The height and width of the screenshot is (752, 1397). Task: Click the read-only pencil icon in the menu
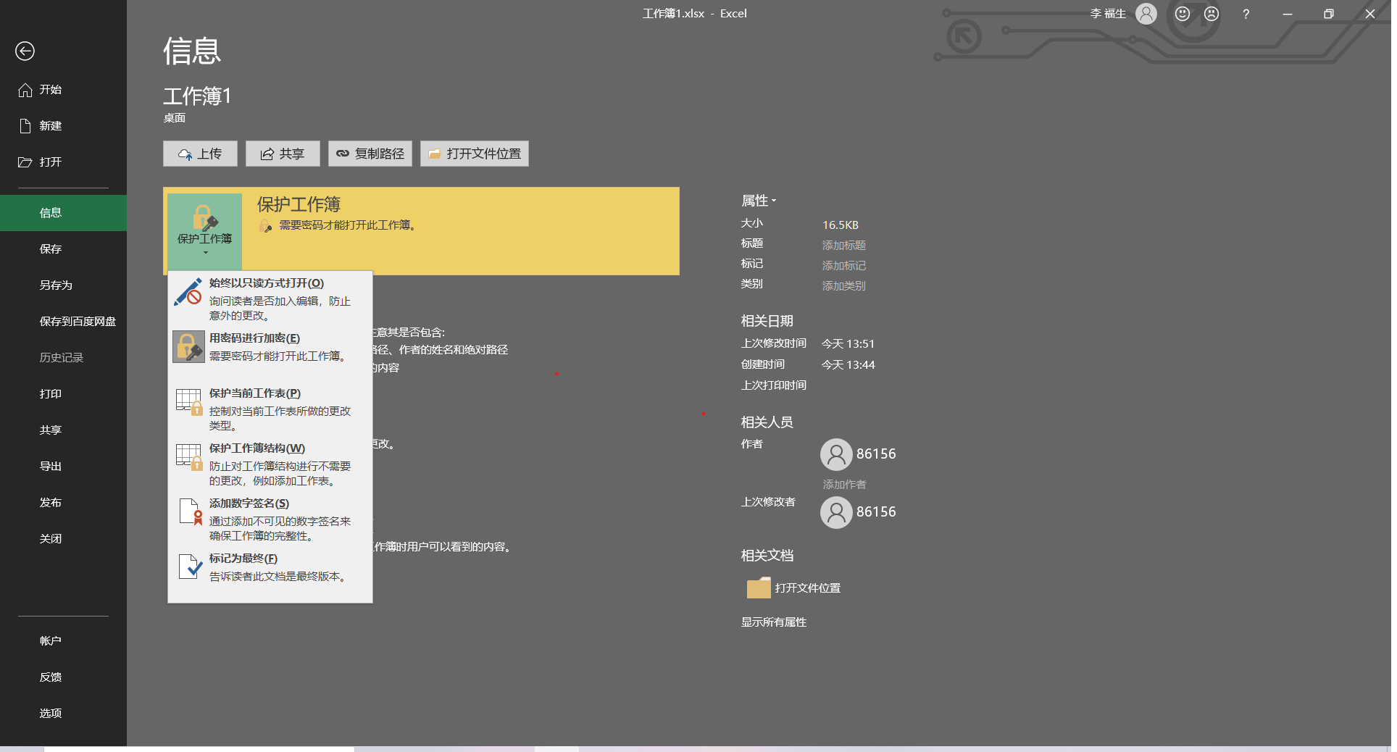click(188, 292)
